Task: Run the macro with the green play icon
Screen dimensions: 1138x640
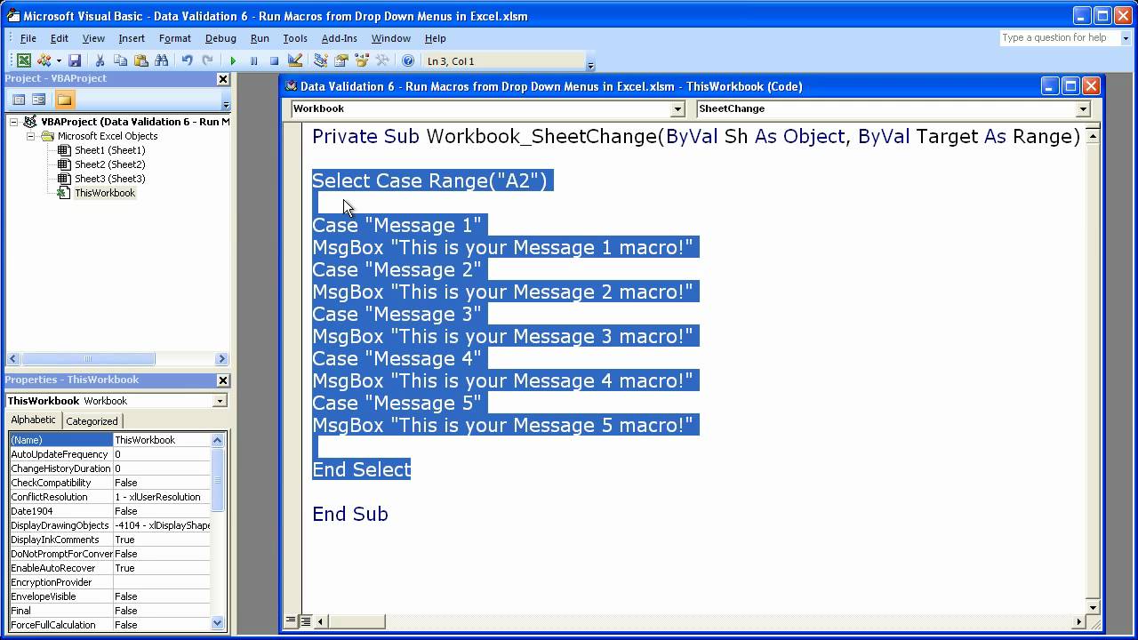Action: [x=233, y=60]
